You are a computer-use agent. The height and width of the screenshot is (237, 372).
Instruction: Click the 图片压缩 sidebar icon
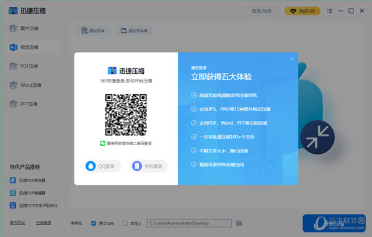[13, 29]
